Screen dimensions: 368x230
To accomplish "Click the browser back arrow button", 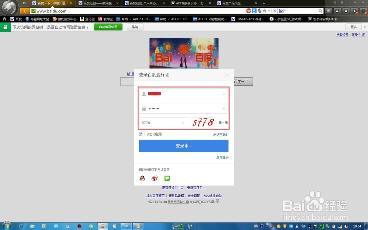I will (x=25, y=11).
